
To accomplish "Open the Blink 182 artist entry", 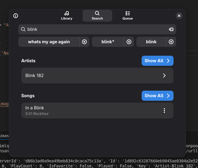I will 97,76.
